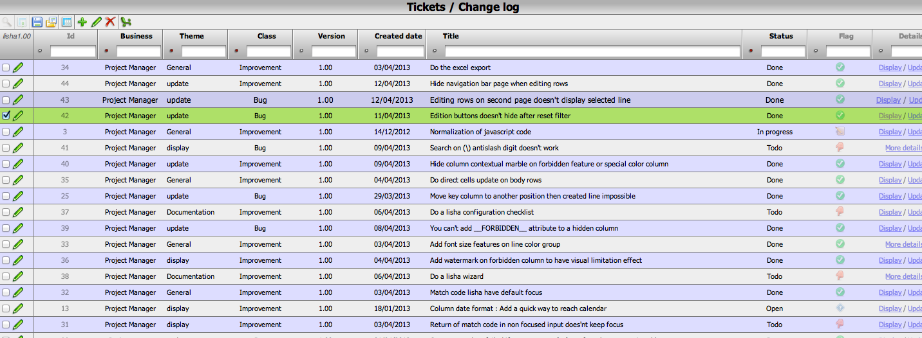Click pencil edit icon on ticket 34 row

click(18, 67)
